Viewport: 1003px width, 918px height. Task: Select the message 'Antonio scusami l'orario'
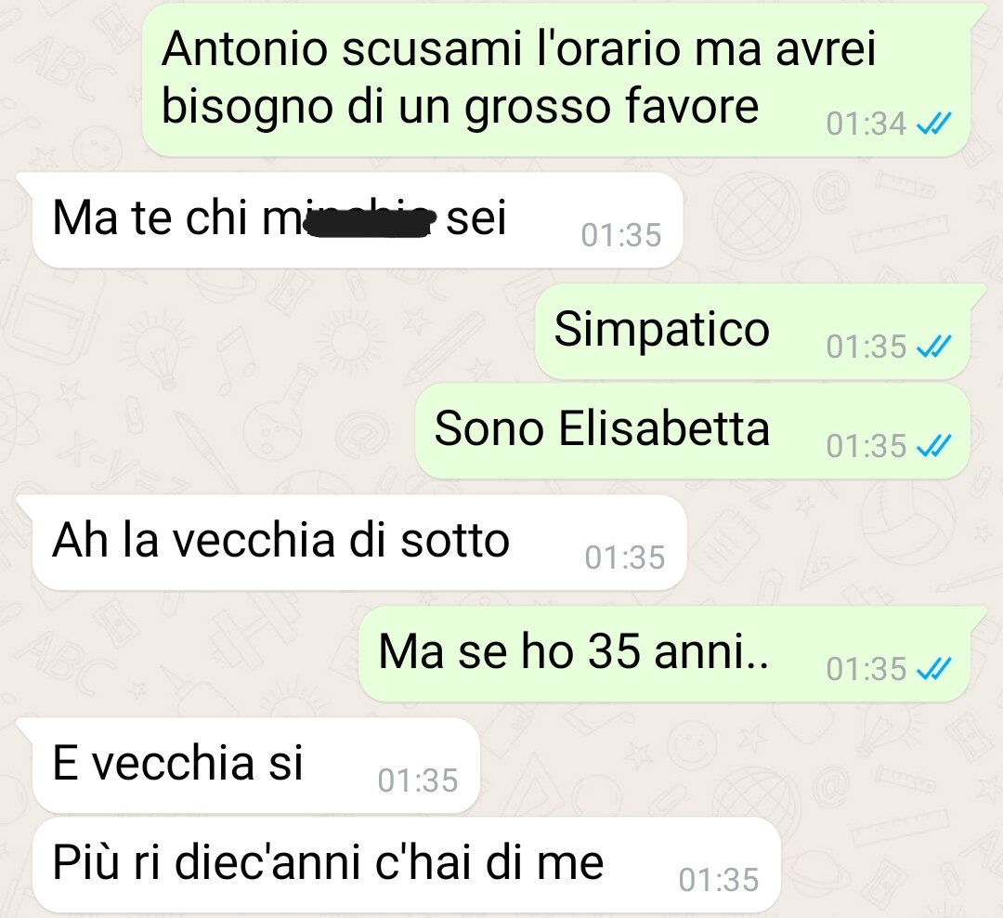click(x=556, y=79)
